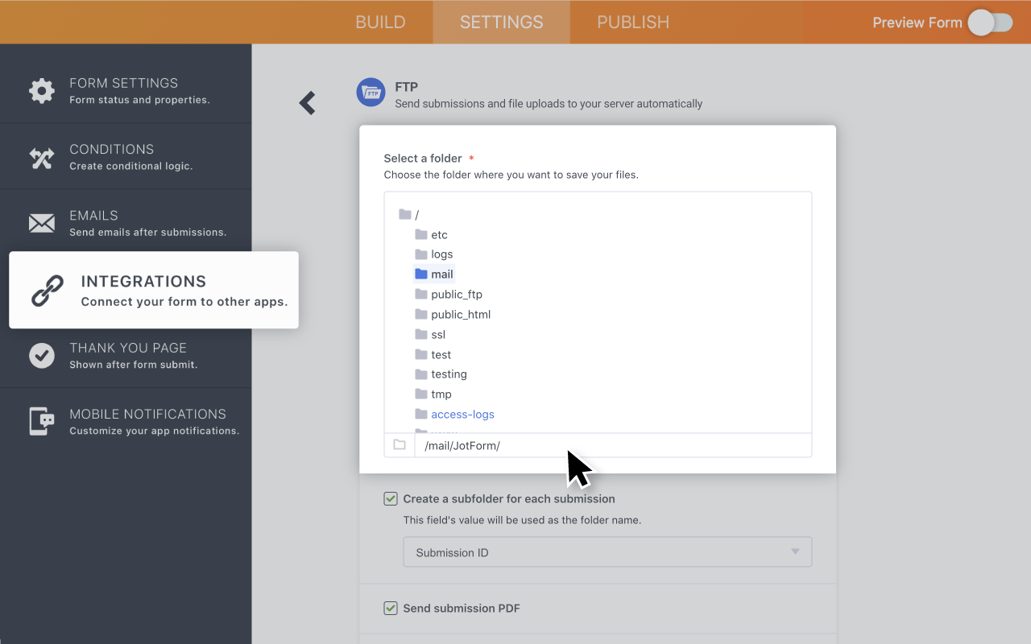This screenshot has width=1031, height=644.
Task: Uncheck Create a subfolder for each submission
Action: 391,499
